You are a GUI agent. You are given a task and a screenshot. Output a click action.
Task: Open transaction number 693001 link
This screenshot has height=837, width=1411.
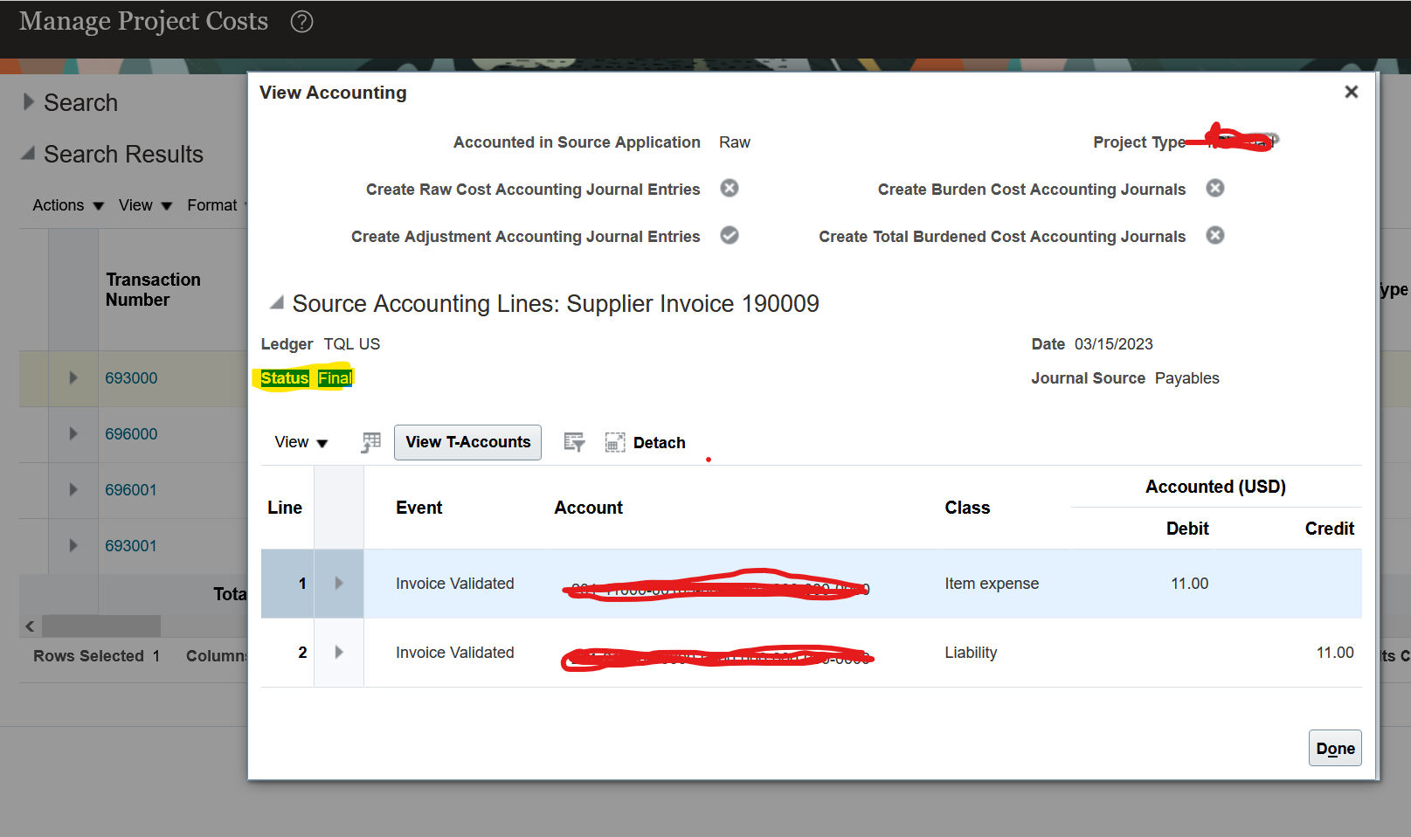coord(131,546)
